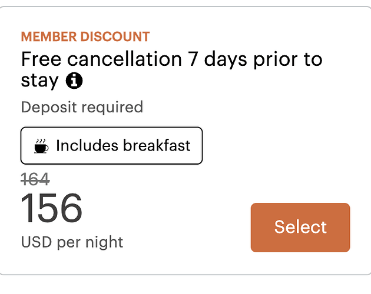Click the word night below the price

pos(104,242)
